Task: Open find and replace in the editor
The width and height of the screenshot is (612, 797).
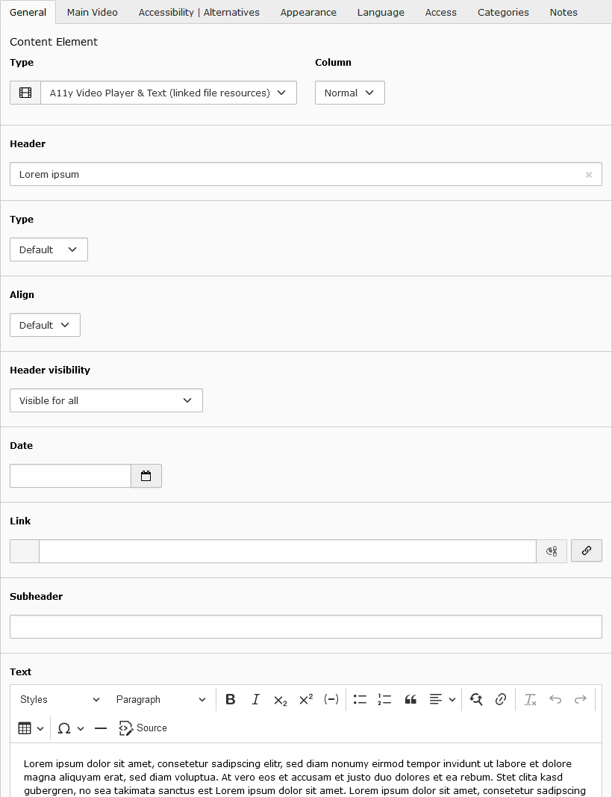Action: (477, 699)
